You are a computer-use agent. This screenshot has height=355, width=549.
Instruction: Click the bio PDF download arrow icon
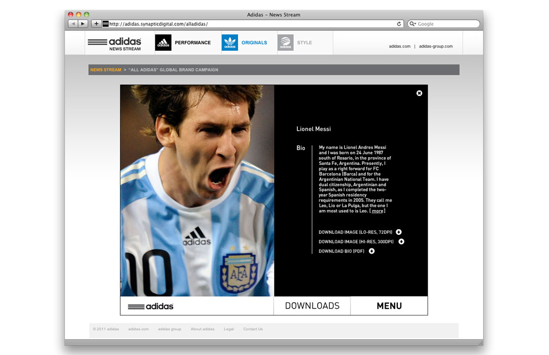372,251
